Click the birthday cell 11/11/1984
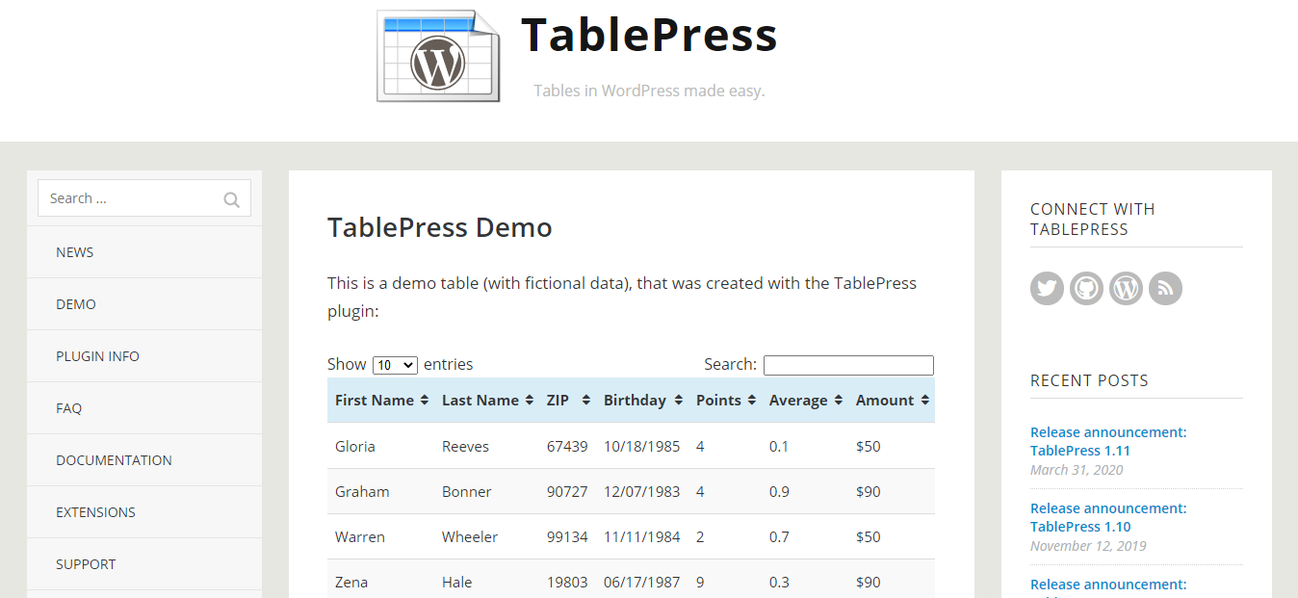The height and width of the screenshot is (598, 1298). (x=642, y=537)
